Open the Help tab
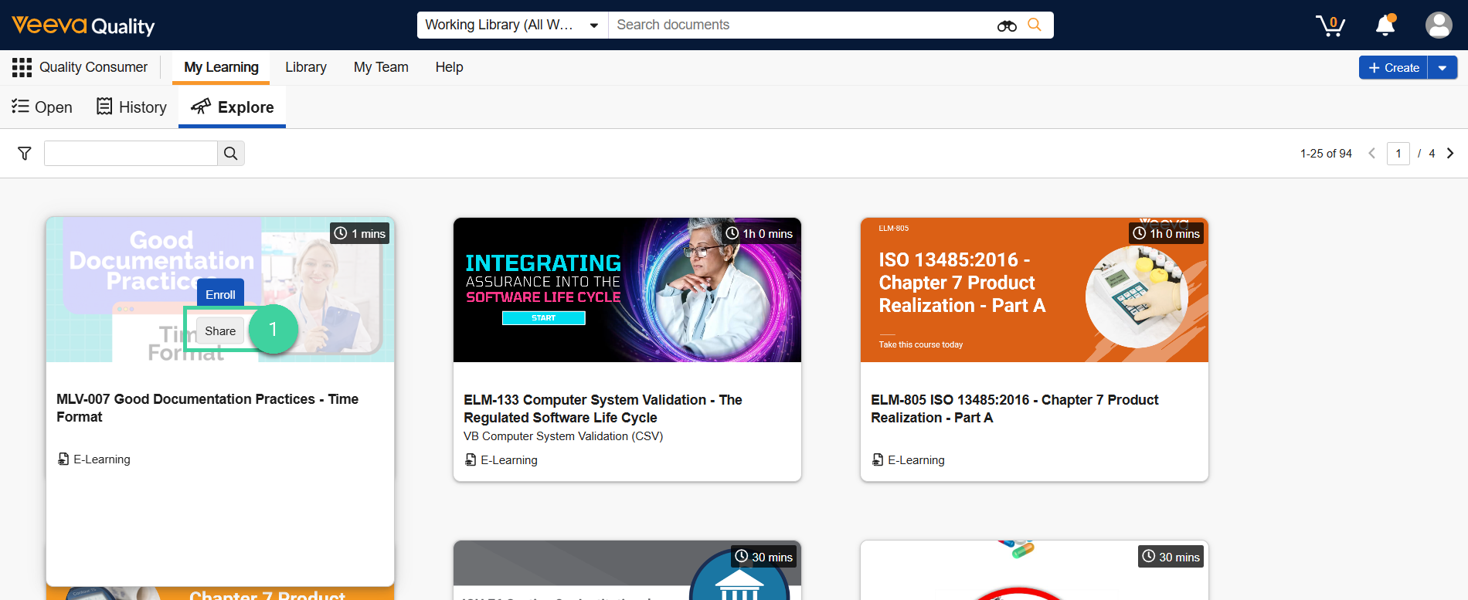The width and height of the screenshot is (1468, 600). 449,67
